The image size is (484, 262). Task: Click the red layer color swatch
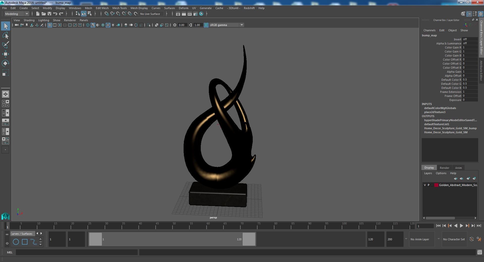[x=436, y=185]
